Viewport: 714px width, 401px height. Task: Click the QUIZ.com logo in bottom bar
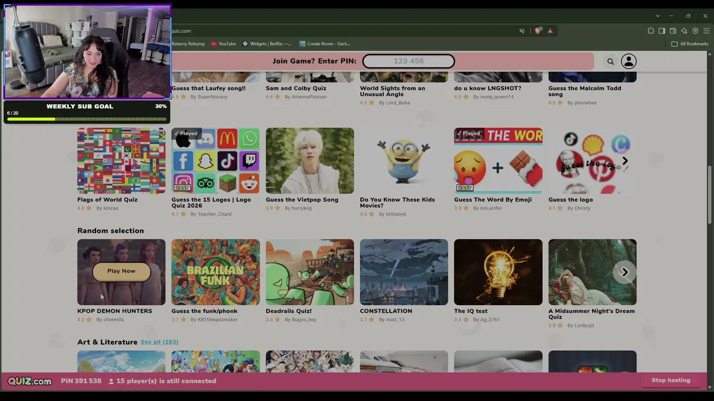pyautogui.click(x=30, y=381)
